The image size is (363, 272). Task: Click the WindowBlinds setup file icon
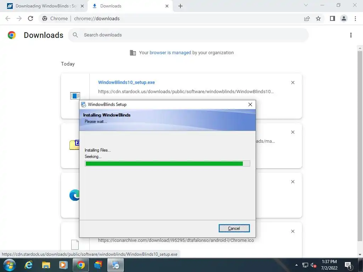pyautogui.click(x=75, y=96)
